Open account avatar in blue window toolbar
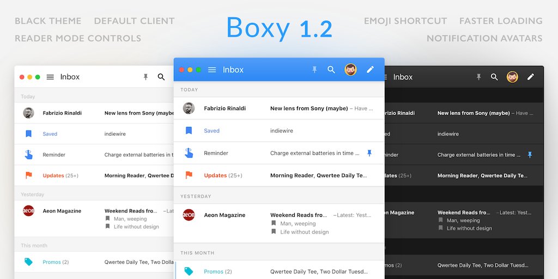Image resolution: width=558 pixels, height=279 pixels. tap(350, 70)
